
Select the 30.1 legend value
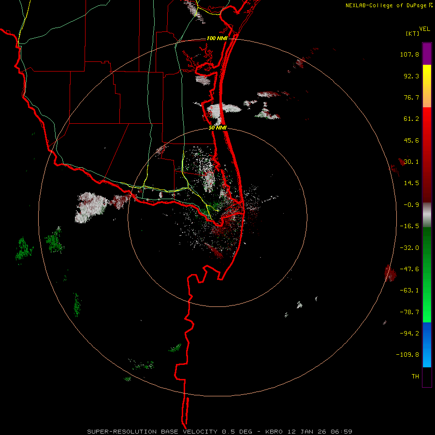click(x=411, y=162)
